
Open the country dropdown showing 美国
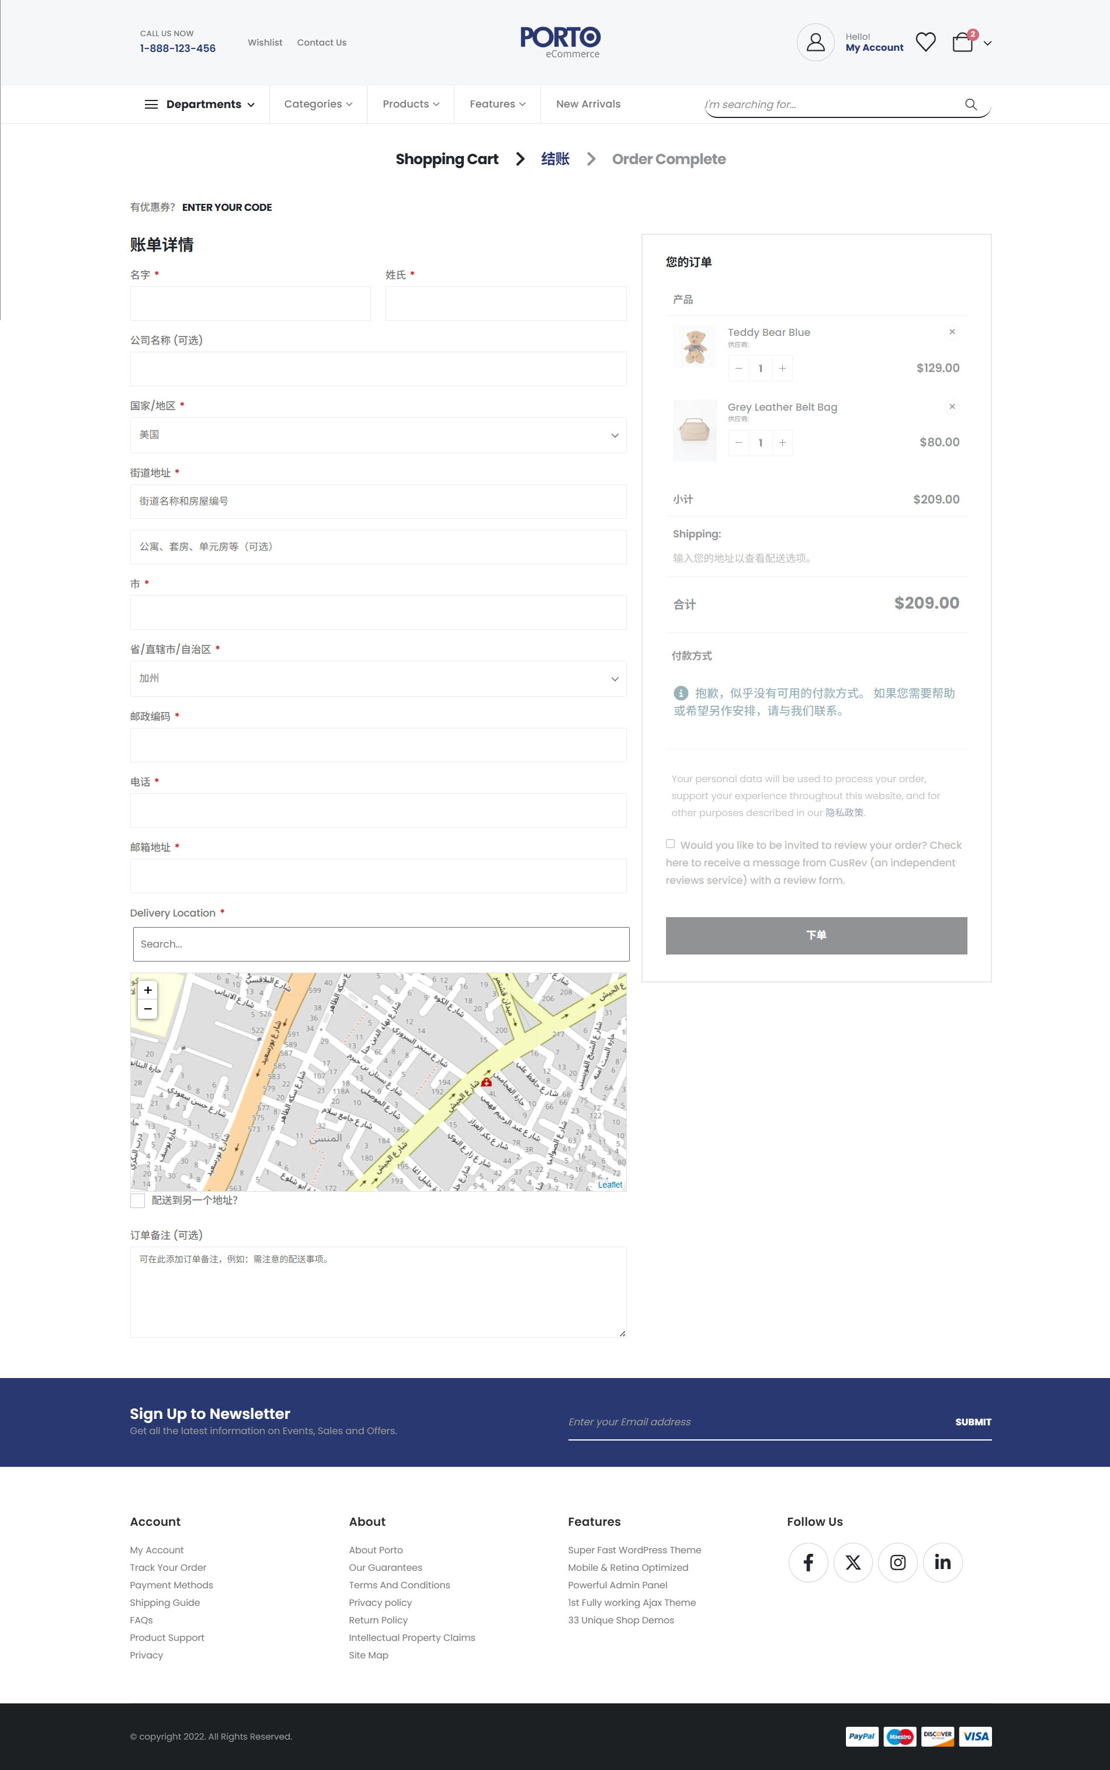[x=378, y=435]
